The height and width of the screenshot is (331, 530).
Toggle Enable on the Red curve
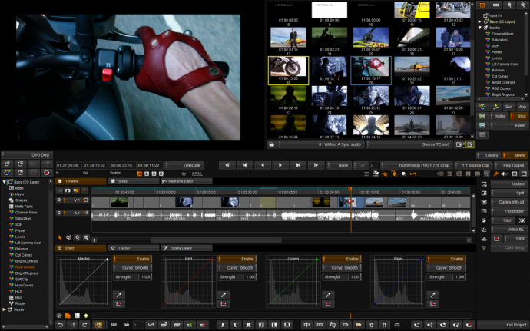click(x=237, y=259)
